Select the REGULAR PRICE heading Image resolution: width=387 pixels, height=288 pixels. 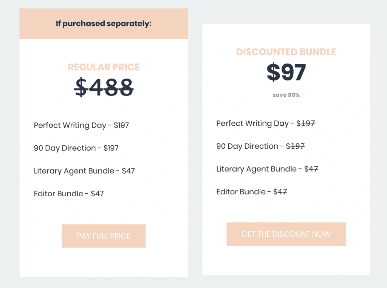104,67
